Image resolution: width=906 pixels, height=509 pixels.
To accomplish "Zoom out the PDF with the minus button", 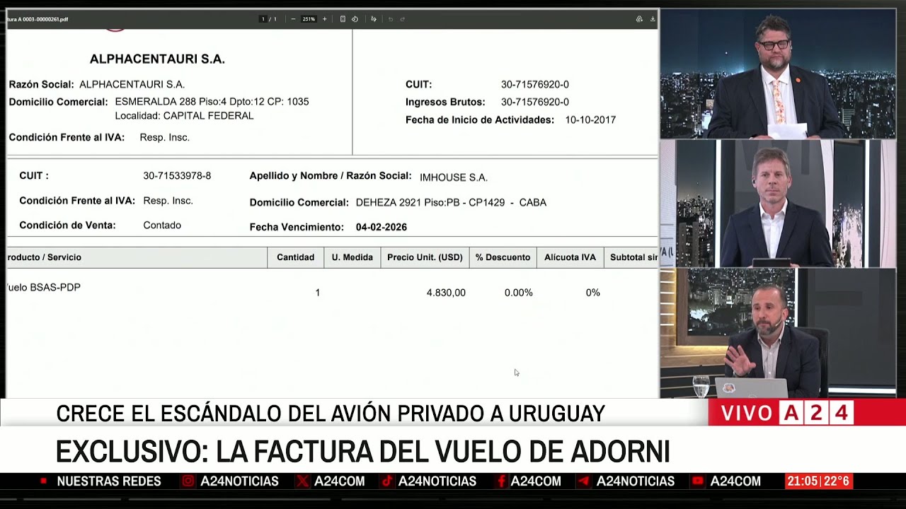I will click(x=293, y=19).
